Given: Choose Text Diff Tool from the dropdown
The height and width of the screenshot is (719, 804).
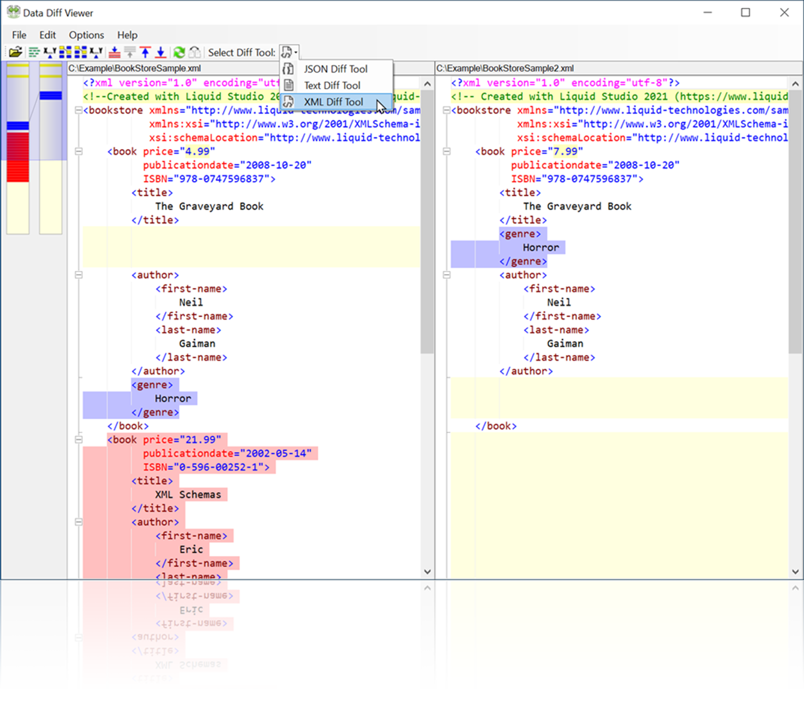Looking at the screenshot, I should 336,85.
